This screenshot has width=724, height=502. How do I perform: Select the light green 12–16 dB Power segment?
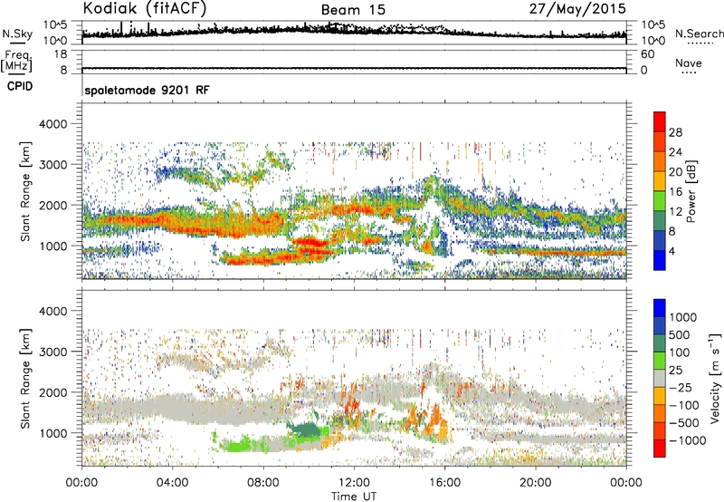660,201
